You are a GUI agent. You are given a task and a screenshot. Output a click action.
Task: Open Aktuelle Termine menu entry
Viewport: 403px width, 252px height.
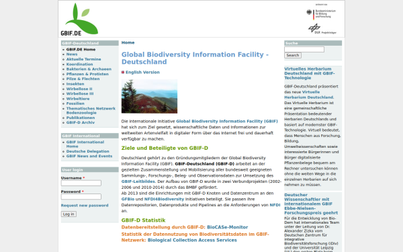(x=83, y=59)
